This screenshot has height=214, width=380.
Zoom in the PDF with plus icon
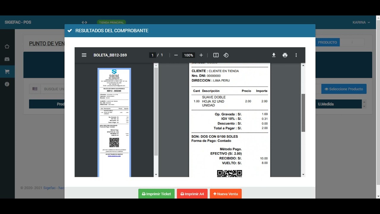click(x=201, y=55)
